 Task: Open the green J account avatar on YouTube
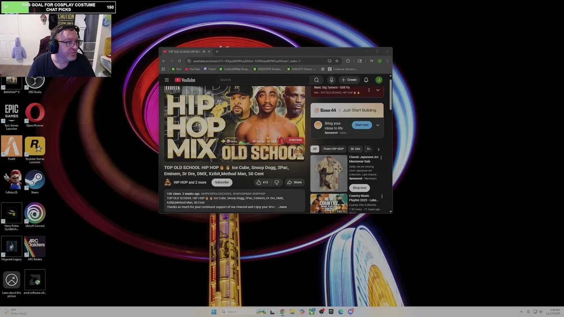coord(378,80)
